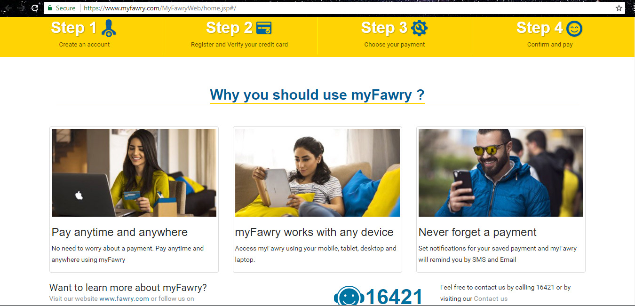Click the "Pay anytime and anywhere" title
The width and height of the screenshot is (635, 306).
coord(119,232)
